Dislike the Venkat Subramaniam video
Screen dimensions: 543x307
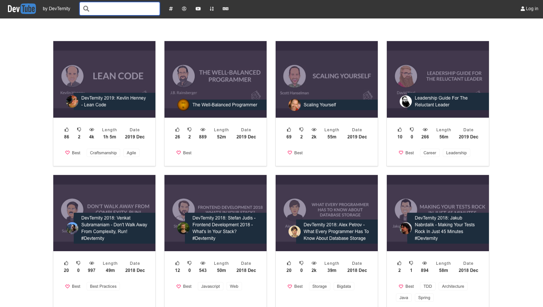78,263
